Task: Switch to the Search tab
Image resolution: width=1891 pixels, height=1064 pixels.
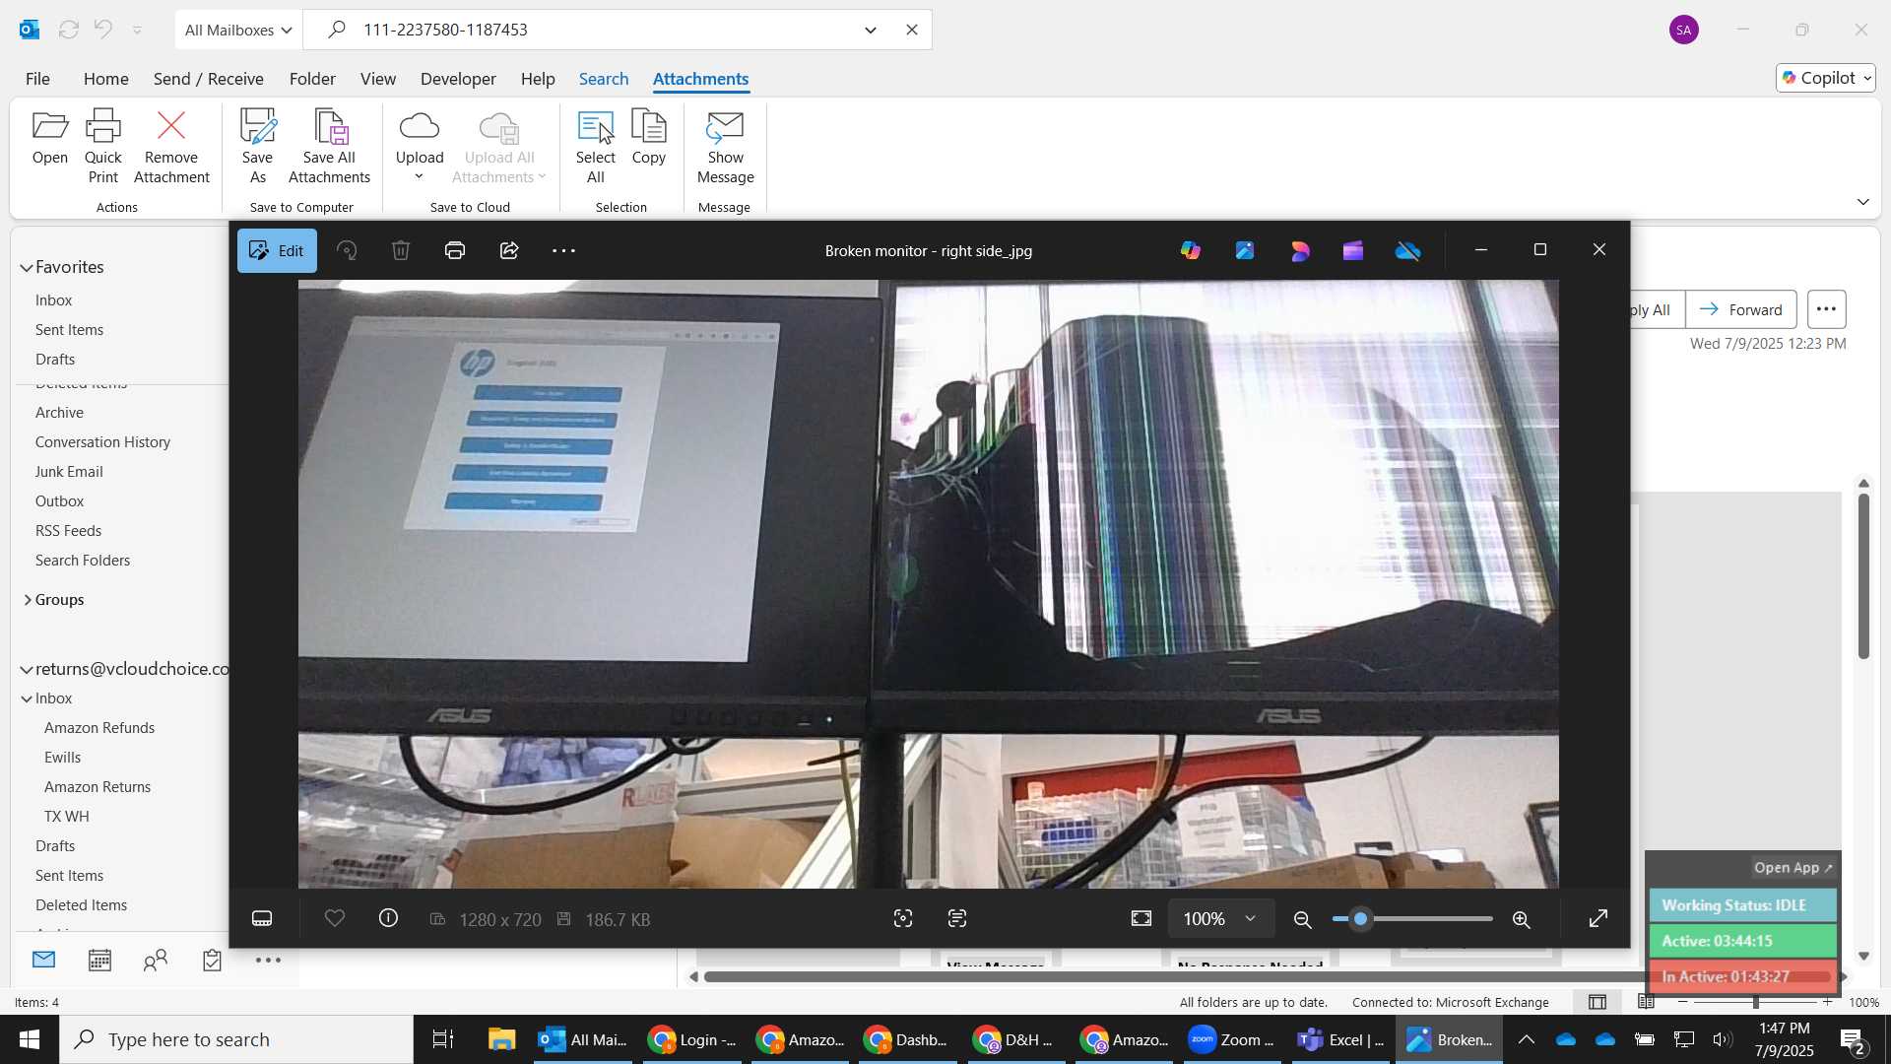Action: 604,79
